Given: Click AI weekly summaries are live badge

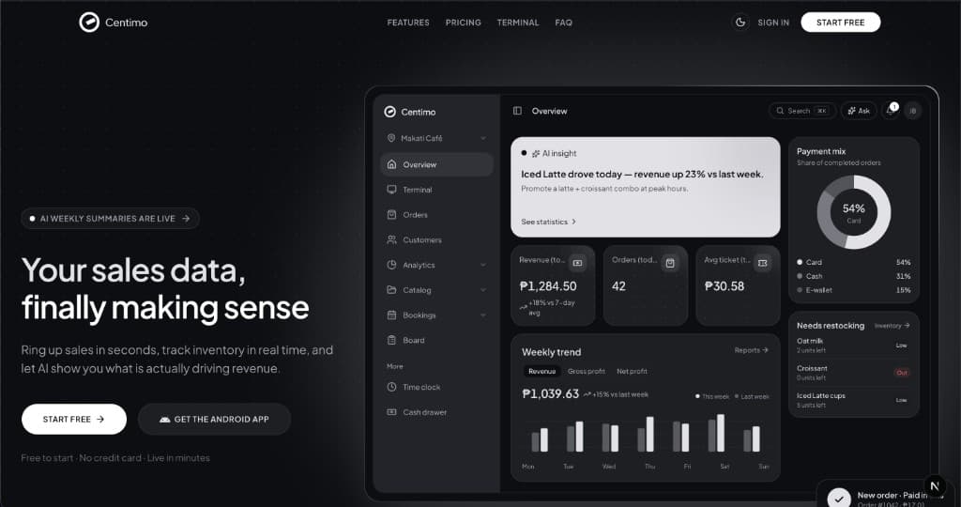Looking at the screenshot, I should pos(111,218).
